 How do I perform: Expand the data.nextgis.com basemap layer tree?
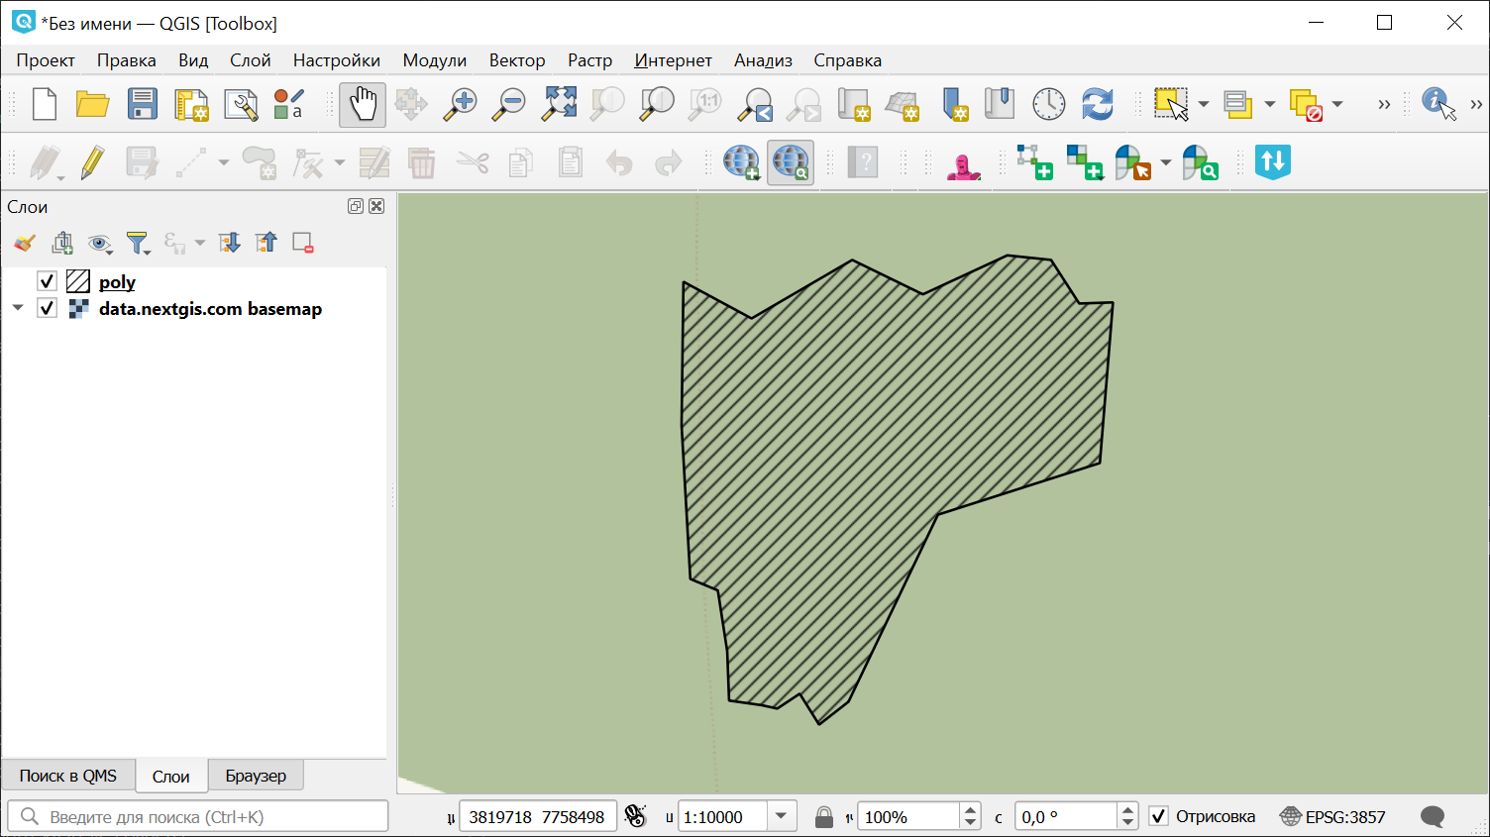[x=18, y=308]
